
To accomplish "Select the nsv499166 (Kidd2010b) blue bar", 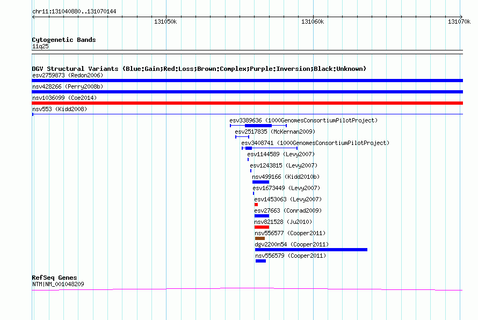I will coord(260,182).
